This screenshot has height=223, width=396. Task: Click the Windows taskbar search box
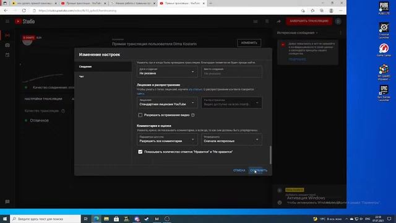click(45, 219)
